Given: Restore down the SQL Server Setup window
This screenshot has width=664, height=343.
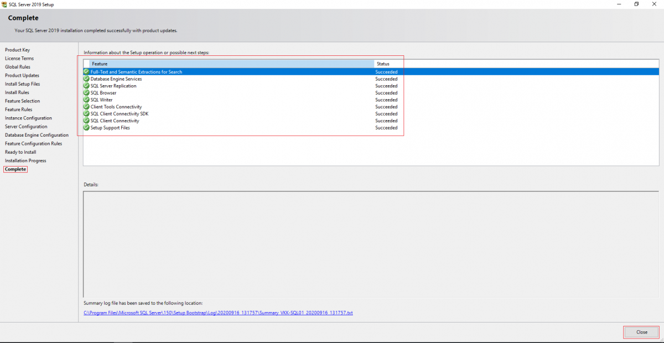Looking at the screenshot, I should (636, 4).
